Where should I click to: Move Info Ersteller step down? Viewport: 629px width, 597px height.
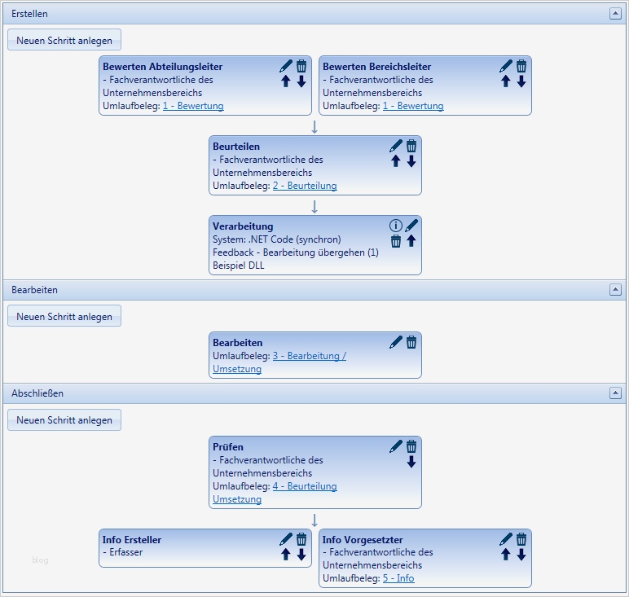pyautogui.click(x=301, y=555)
